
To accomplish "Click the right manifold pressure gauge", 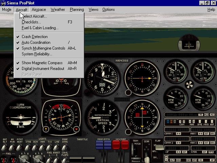I will tap(203, 72).
